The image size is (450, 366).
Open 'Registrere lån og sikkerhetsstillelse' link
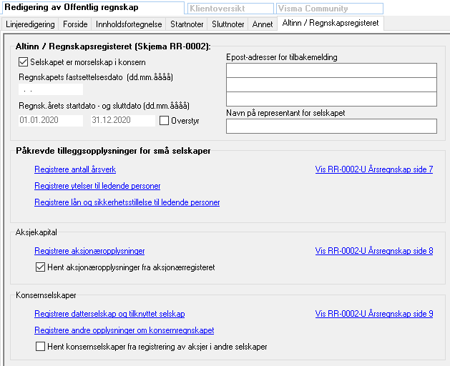pos(127,202)
